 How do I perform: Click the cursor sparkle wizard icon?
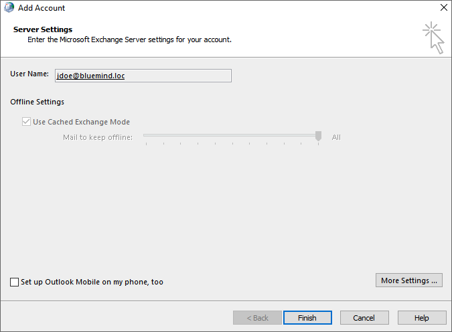pos(433,37)
